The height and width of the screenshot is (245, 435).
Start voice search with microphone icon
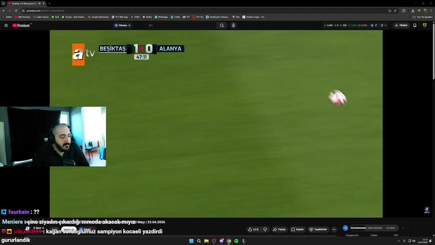point(233,25)
